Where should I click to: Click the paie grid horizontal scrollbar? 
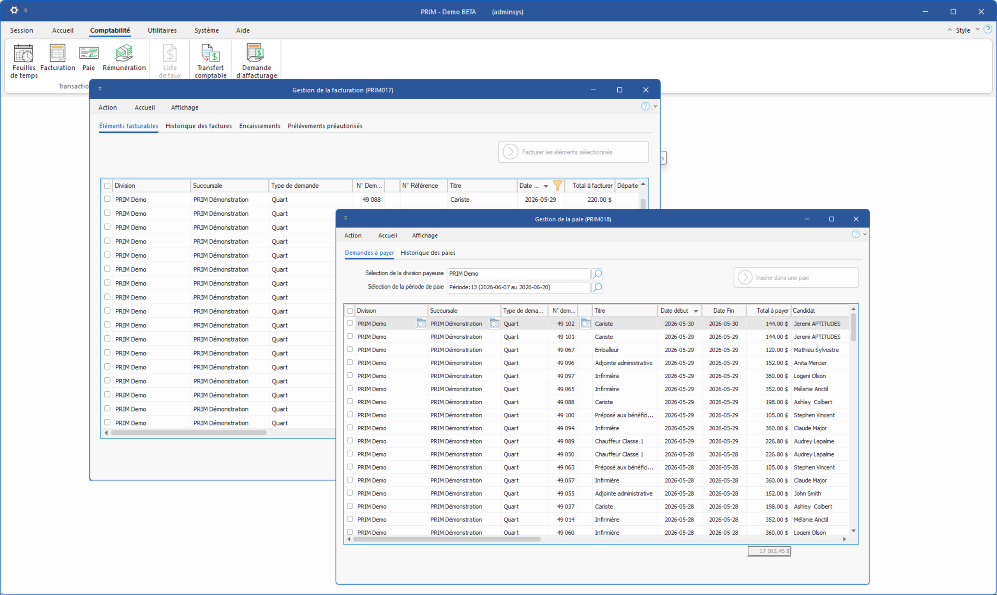(447, 539)
